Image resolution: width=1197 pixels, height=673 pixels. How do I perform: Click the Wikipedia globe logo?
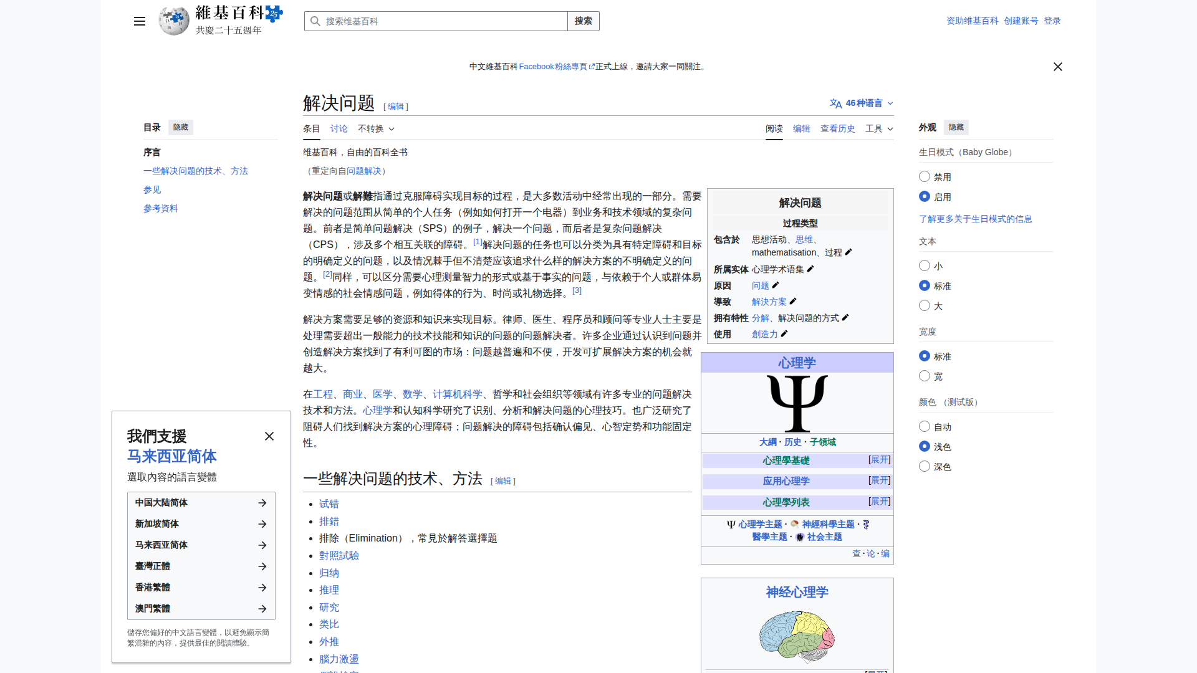pyautogui.click(x=174, y=21)
